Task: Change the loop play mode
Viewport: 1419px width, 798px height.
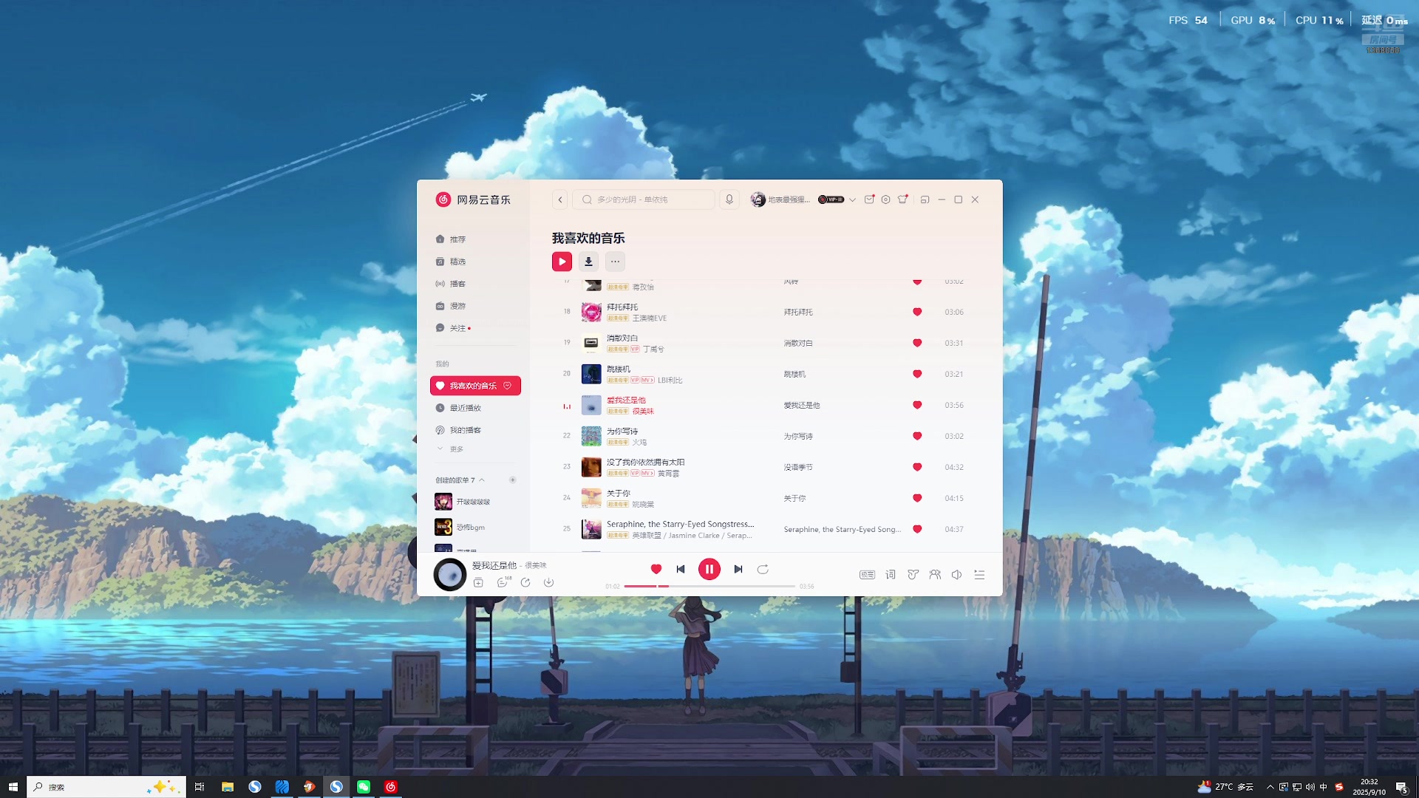Action: pyautogui.click(x=763, y=569)
